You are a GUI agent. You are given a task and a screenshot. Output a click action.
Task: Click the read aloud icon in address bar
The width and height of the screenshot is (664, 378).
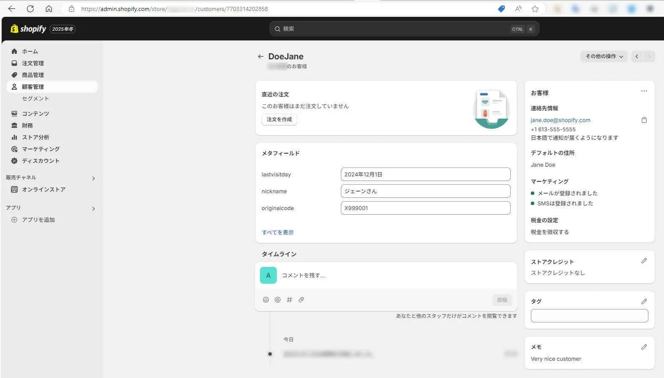518,9
